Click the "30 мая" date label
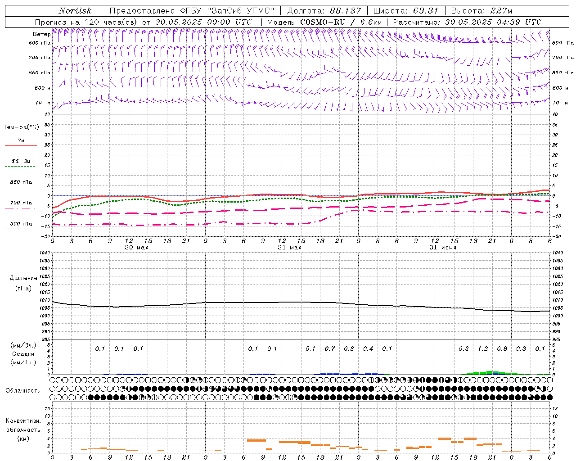Image resolution: width=576 pixels, height=461 pixels. coord(136,248)
